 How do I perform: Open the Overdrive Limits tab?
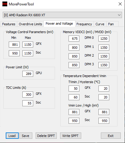coord(30,24)
